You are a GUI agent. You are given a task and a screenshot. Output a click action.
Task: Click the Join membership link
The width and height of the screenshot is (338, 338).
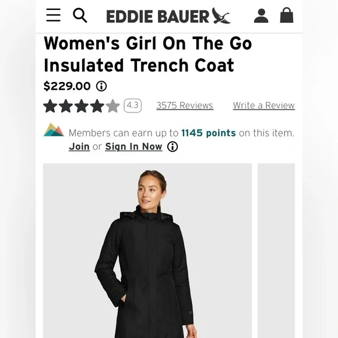point(79,147)
